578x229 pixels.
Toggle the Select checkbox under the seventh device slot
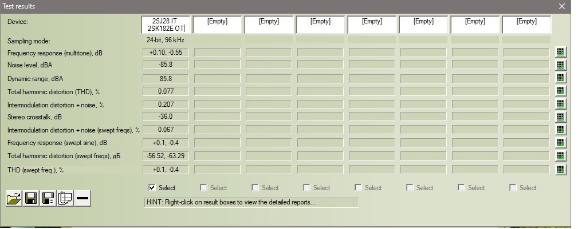461,188
